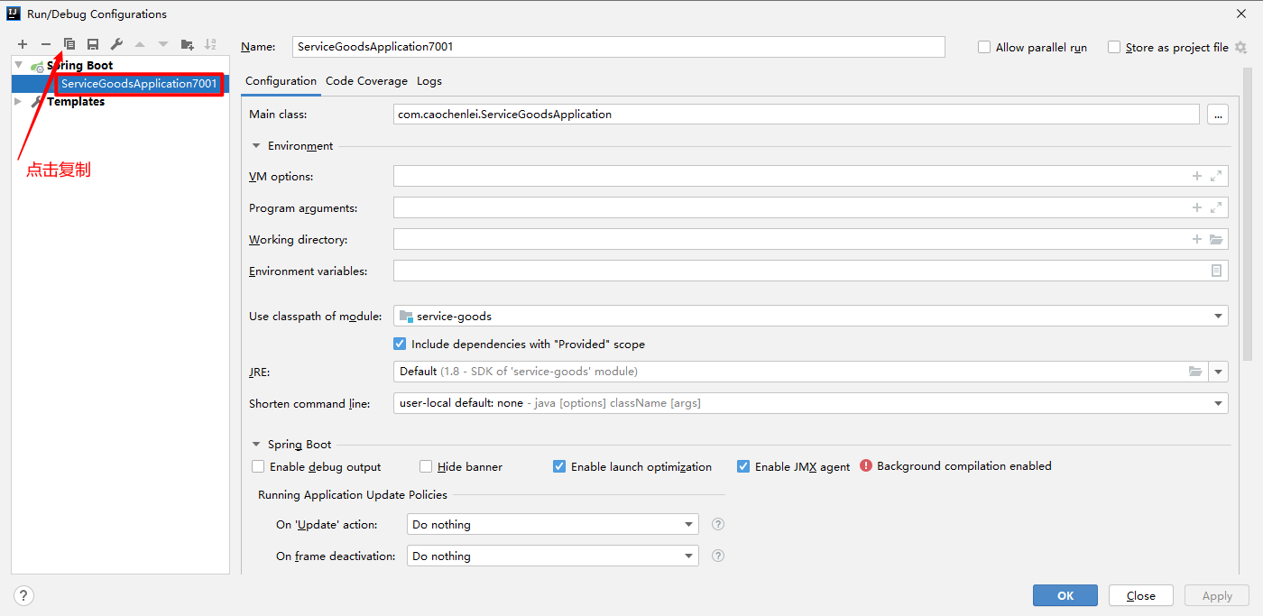The image size is (1263, 616).
Task: Create new folder in configurations toolbar
Action: click(x=187, y=44)
